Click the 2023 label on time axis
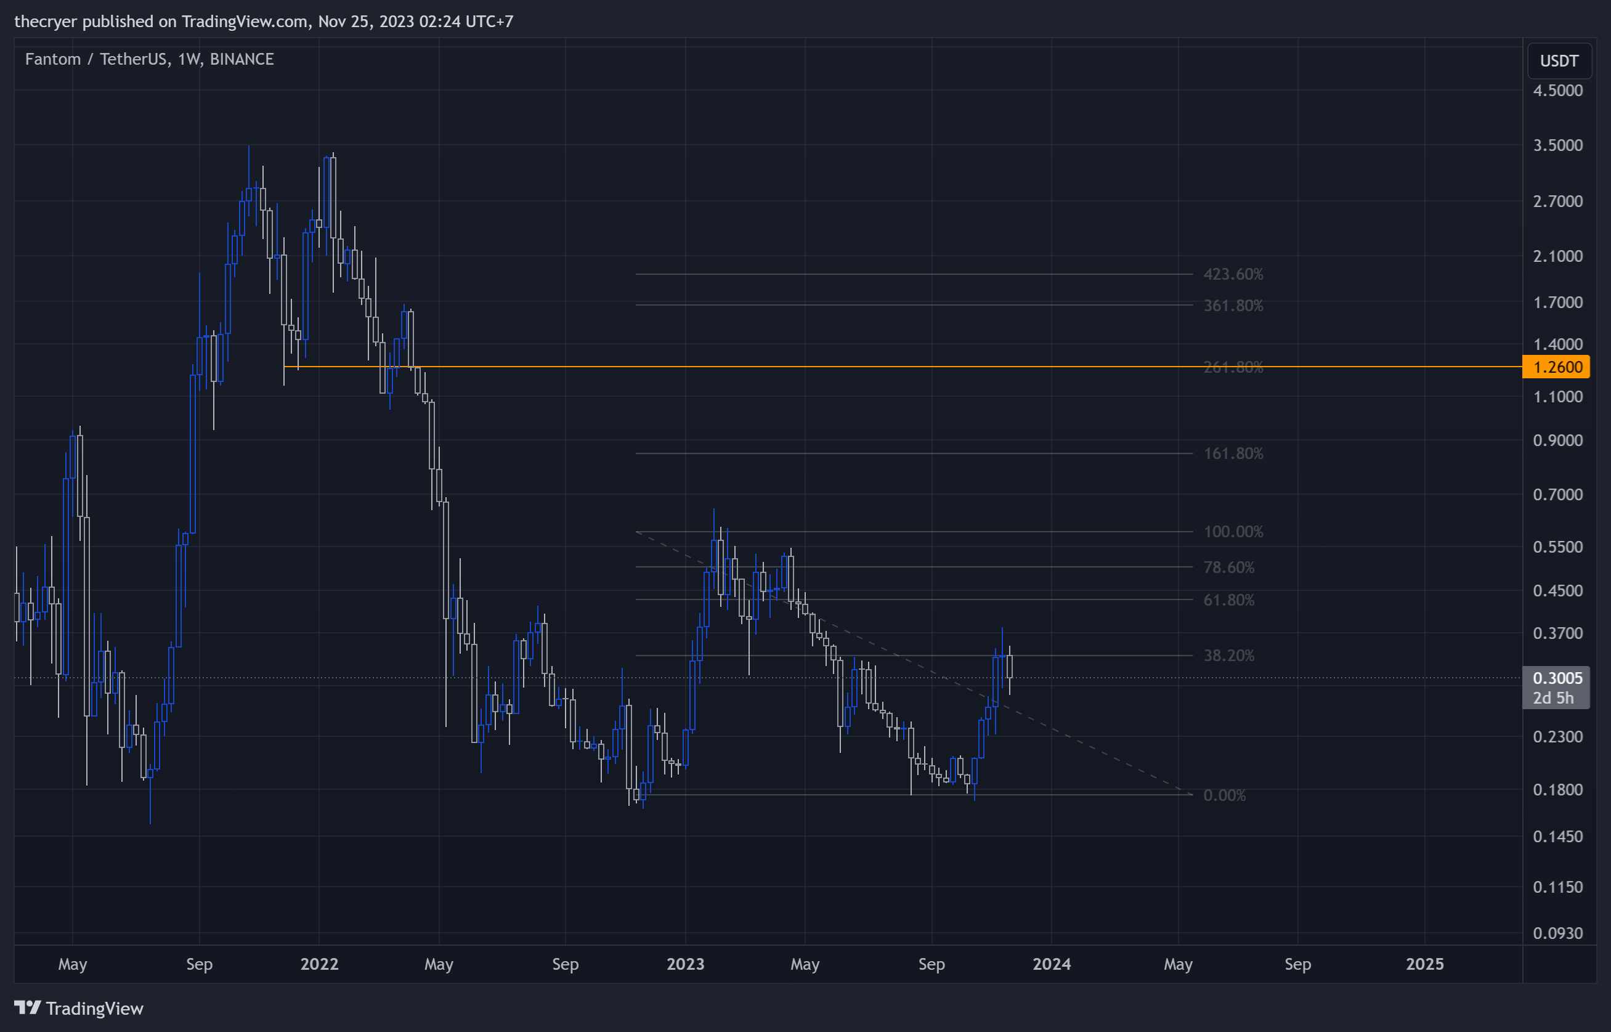 pyautogui.click(x=685, y=964)
